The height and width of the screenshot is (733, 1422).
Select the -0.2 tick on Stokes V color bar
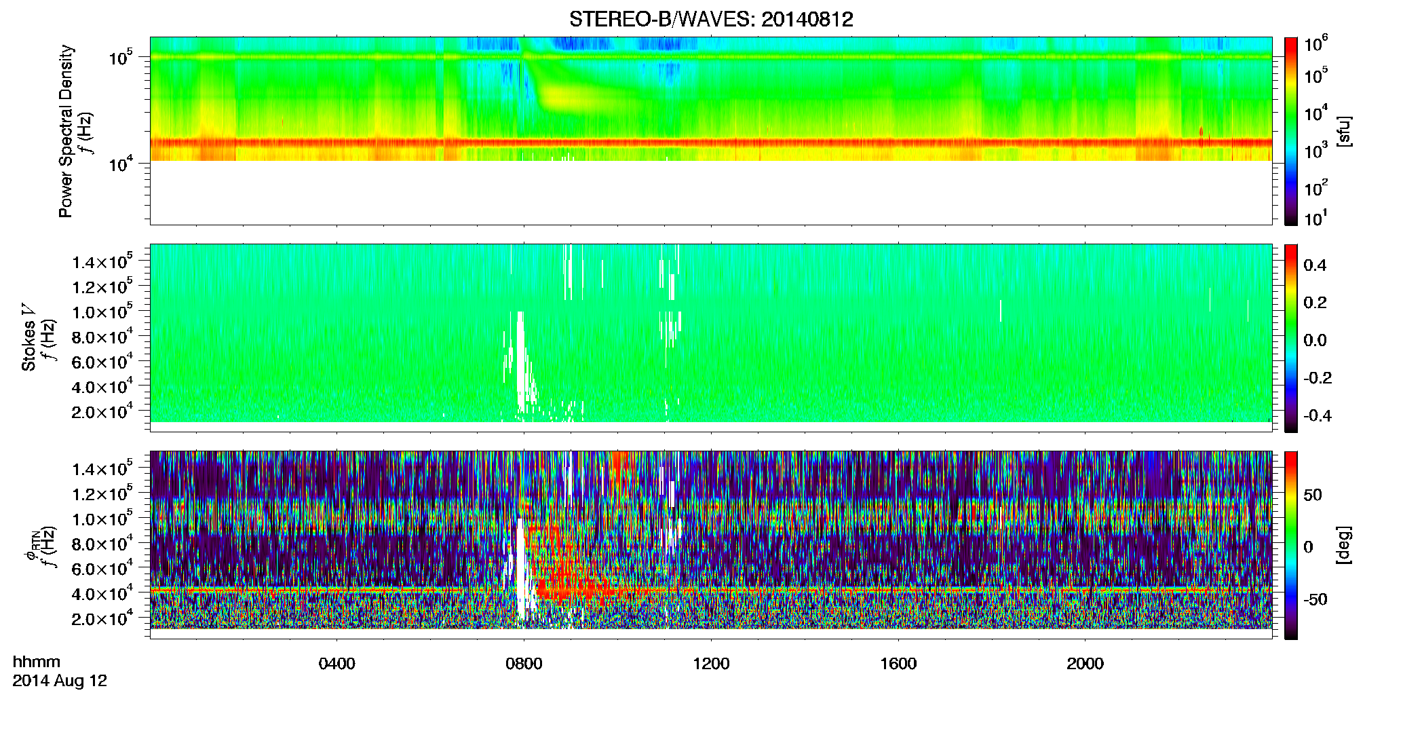tap(1318, 378)
